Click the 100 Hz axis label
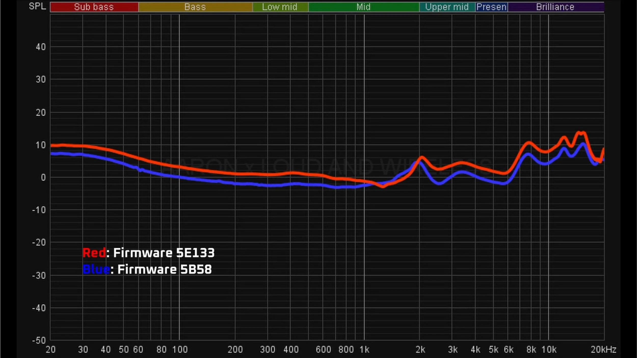 [x=180, y=350]
